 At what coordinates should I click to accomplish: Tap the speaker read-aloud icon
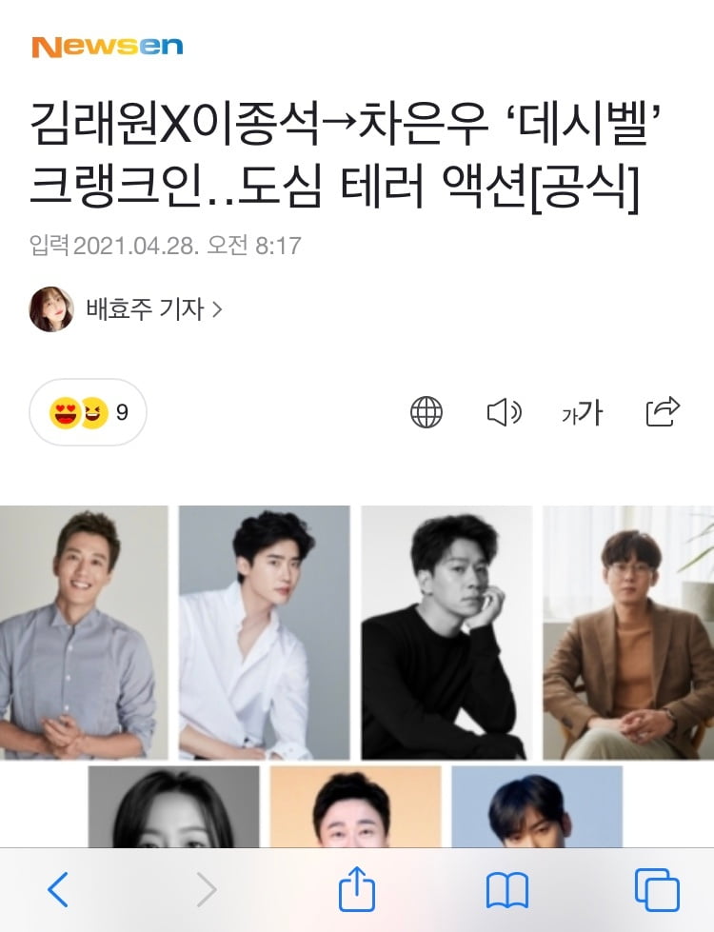[504, 412]
